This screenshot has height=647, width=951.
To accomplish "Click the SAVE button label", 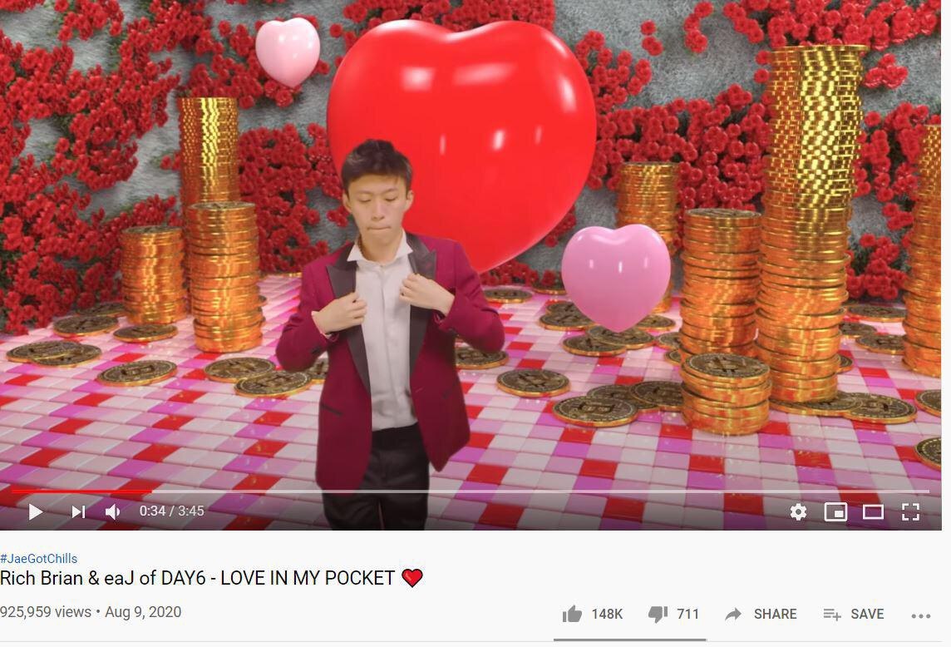I will [867, 615].
